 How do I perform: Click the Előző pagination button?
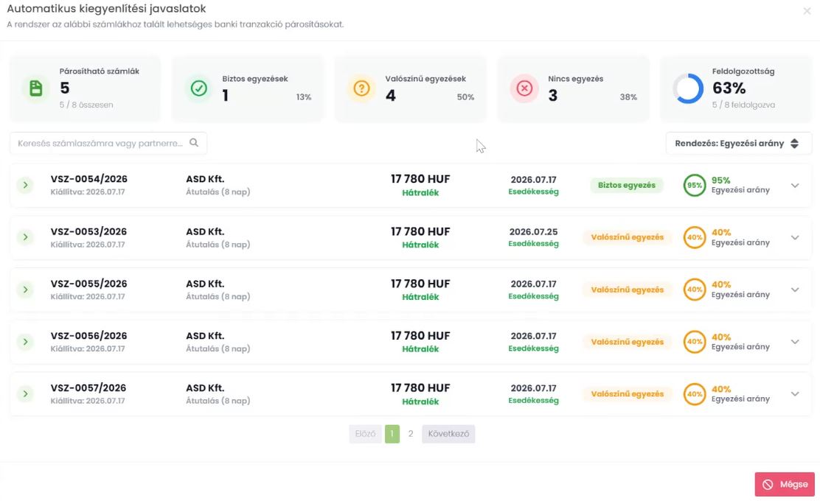coord(365,434)
